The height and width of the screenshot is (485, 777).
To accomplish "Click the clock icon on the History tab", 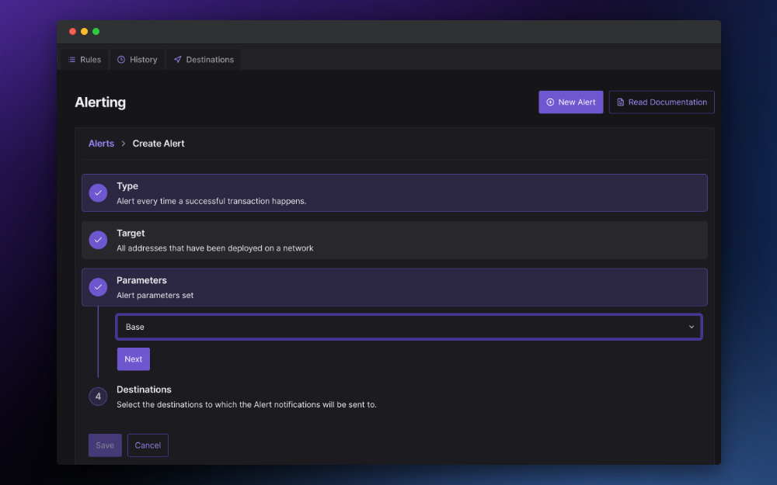I will [120, 59].
